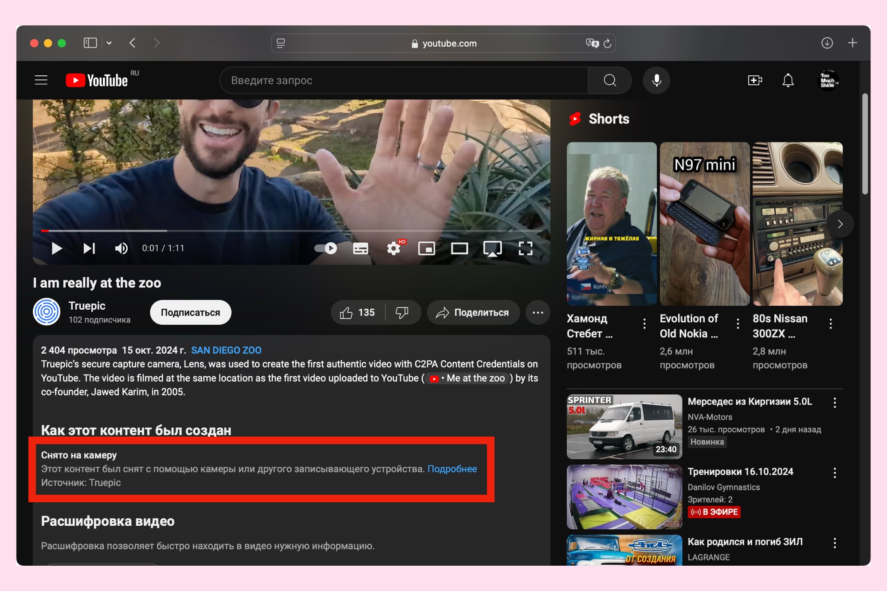Screen dimensions: 887x591
Task: Click the AirPlay icon in player
Action: (492, 248)
